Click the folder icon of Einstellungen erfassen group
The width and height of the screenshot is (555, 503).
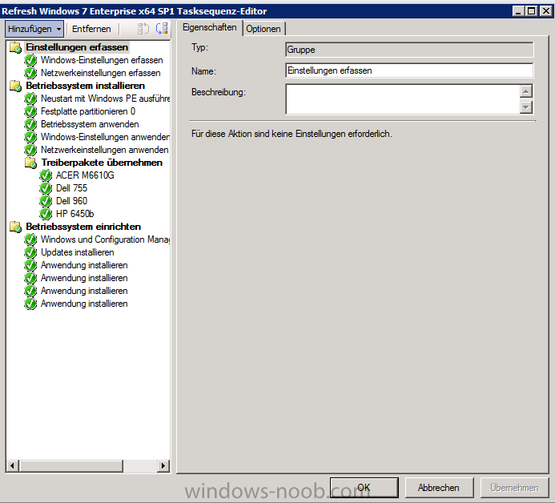[x=15, y=47]
